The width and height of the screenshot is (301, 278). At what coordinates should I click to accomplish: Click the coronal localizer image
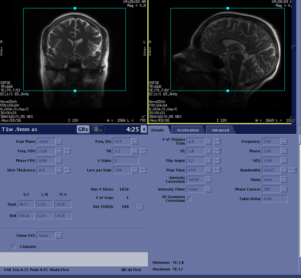click(x=73, y=61)
